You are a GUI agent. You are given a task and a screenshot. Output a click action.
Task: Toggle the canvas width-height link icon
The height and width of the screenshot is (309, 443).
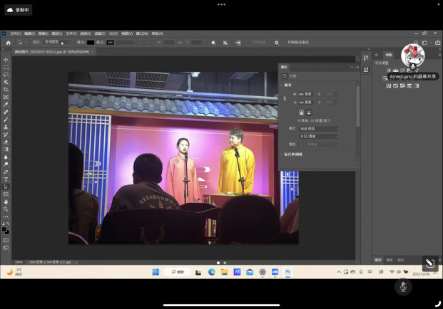pyautogui.click(x=285, y=98)
